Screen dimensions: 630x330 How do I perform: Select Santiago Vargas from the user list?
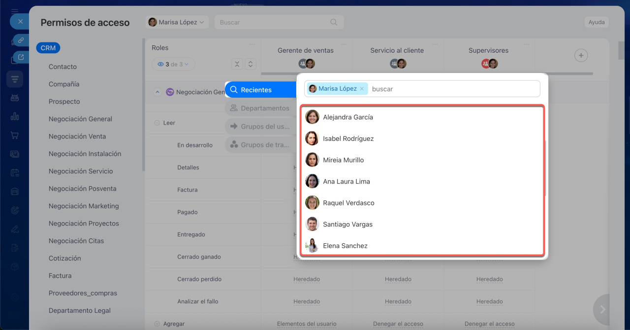pyautogui.click(x=347, y=224)
